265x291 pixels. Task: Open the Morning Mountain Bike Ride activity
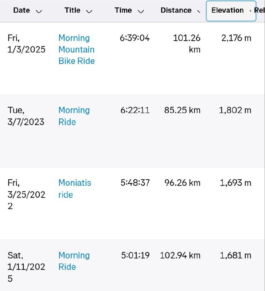77,49
